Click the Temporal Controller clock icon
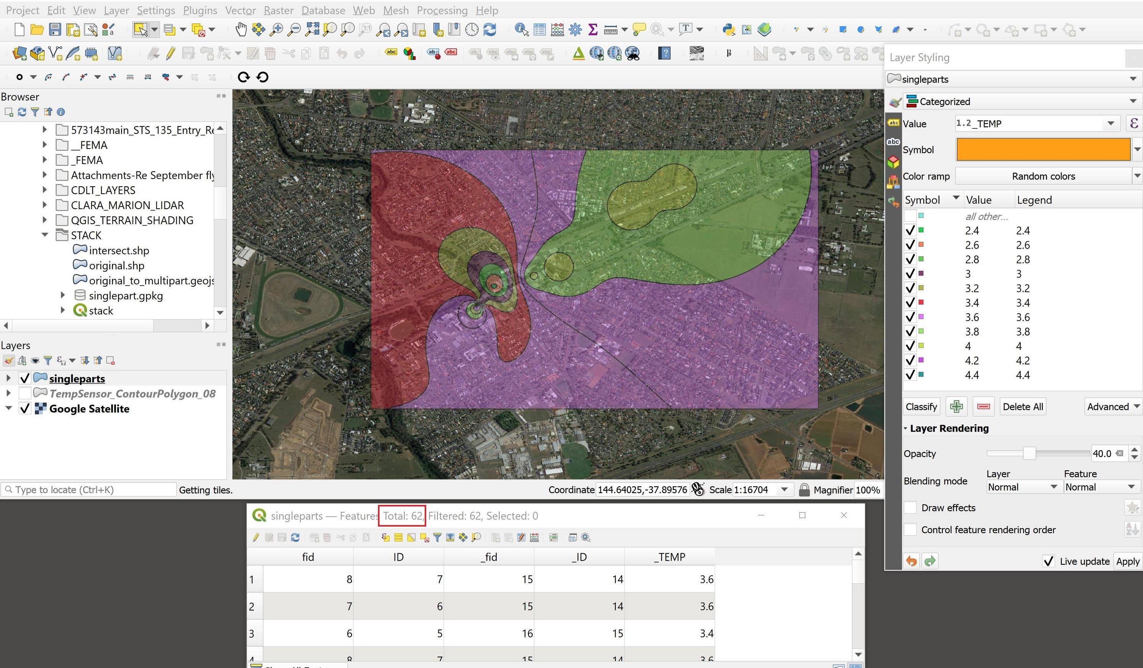 (472, 30)
